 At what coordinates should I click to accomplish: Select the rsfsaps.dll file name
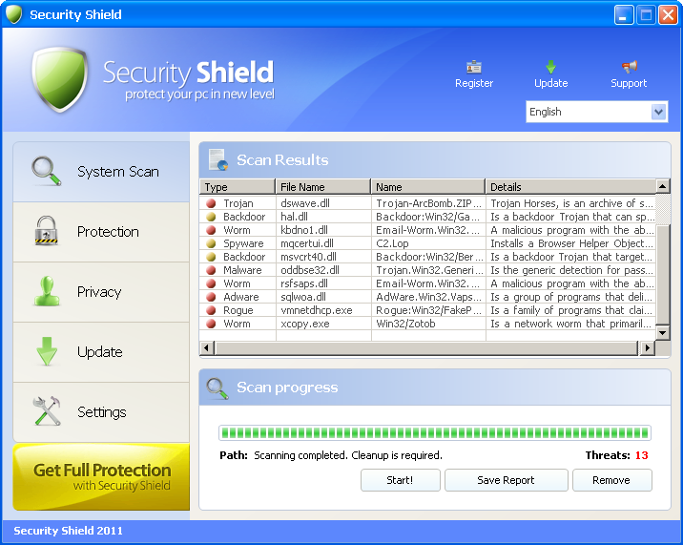(304, 283)
